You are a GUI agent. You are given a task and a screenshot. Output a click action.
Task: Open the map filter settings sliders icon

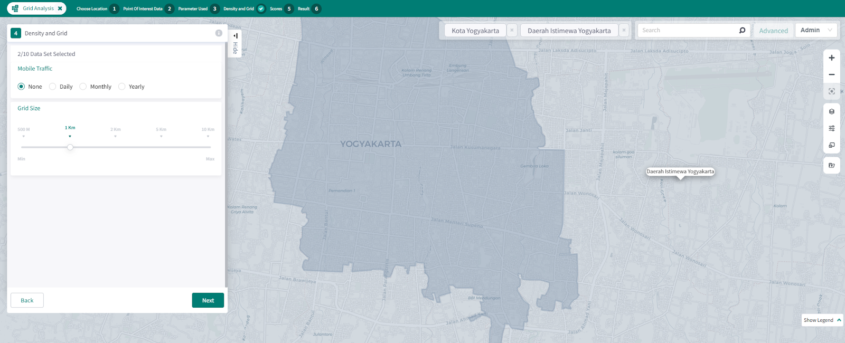(x=831, y=128)
